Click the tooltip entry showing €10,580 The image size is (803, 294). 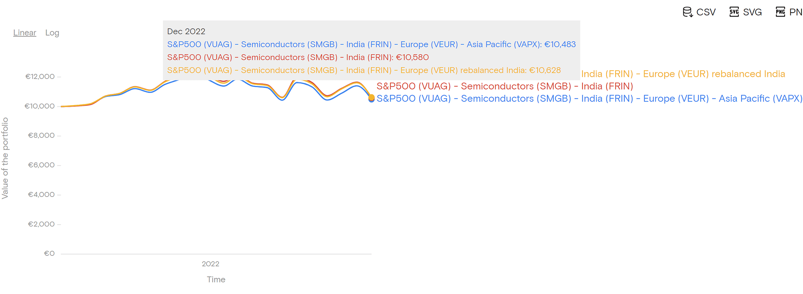point(298,57)
